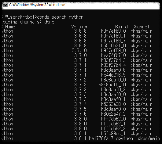This screenshot has width=162, height=144.
Task: Select build string h8c8aaf0_2
Action: coord(113,90)
